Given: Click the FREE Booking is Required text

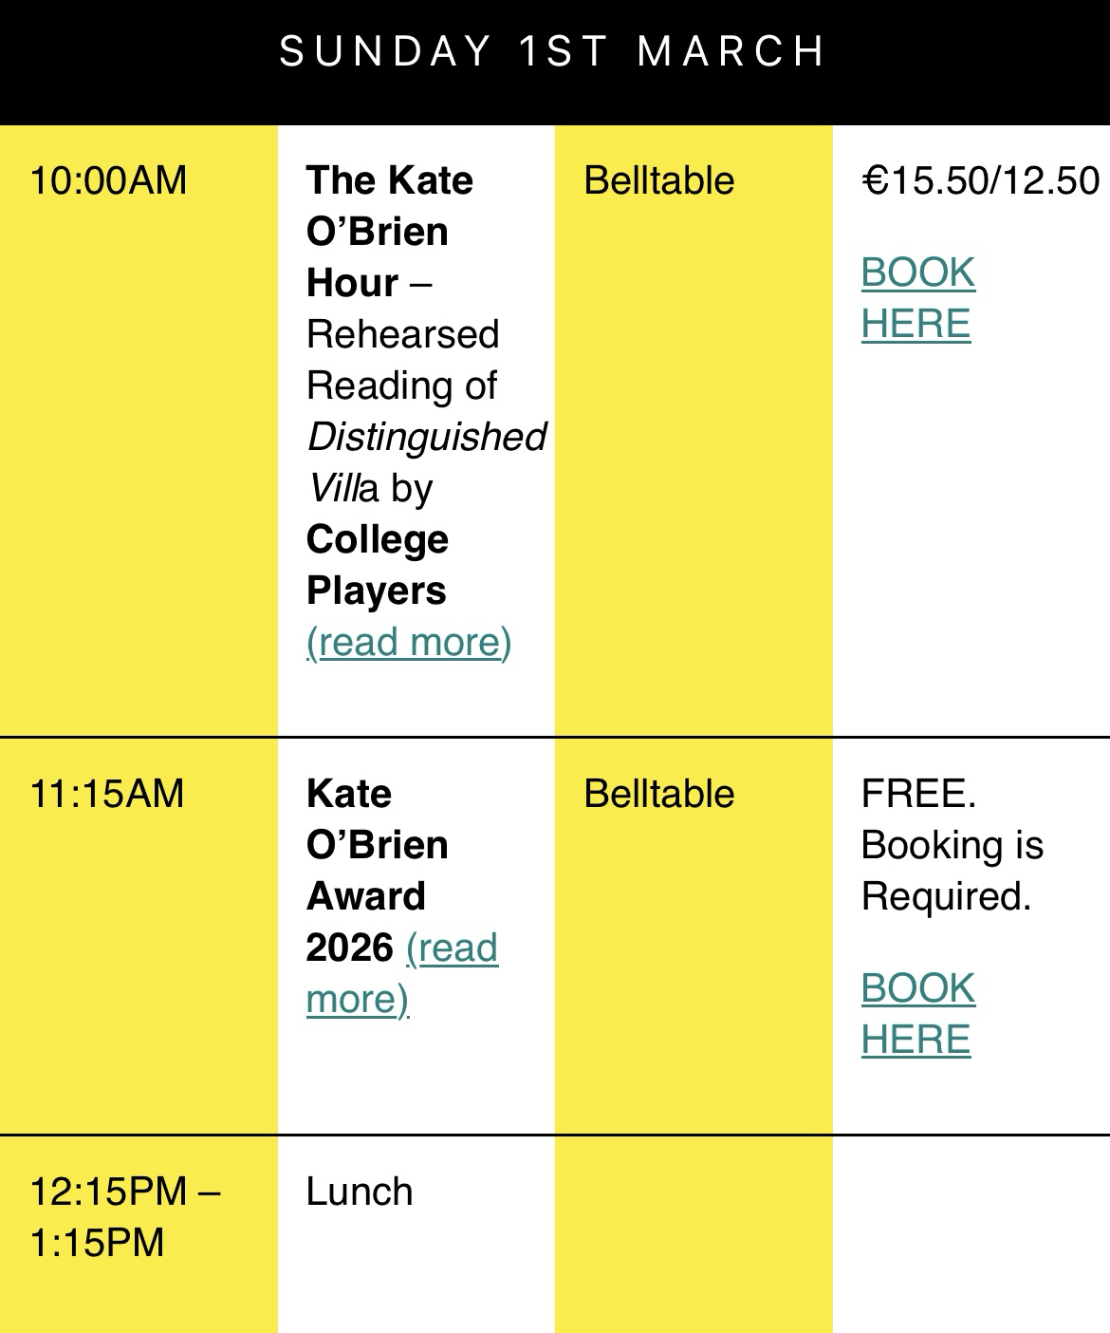Looking at the screenshot, I should (952, 845).
